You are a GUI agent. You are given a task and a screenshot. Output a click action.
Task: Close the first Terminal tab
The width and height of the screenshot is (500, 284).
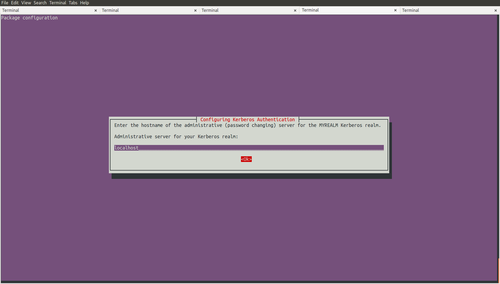[x=95, y=11]
